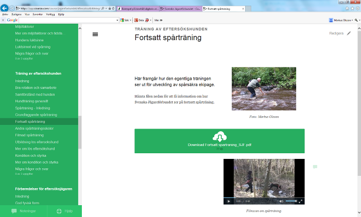Open the browser home icon
The width and height of the screenshot is (361, 217).
tap(347, 9)
